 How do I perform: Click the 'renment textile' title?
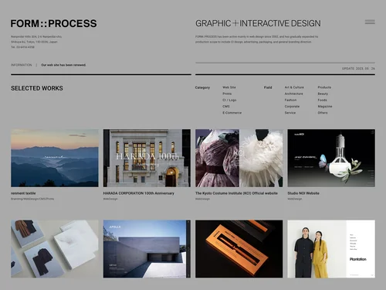[23, 193]
